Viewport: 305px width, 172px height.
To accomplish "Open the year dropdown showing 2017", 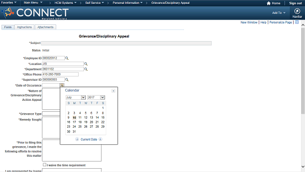I will pyautogui.click(x=96, y=97).
